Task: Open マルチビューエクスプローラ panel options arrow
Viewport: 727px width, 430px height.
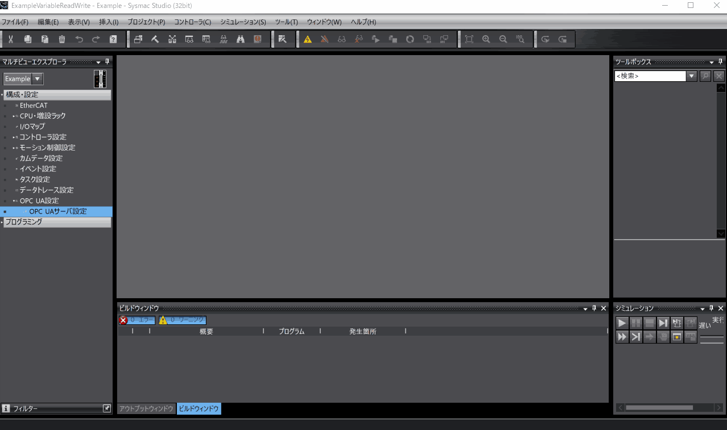Action: tap(98, 62)
